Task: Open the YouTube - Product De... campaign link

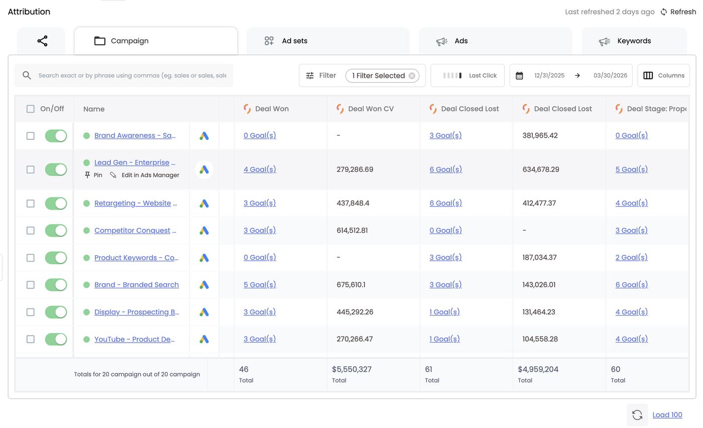Action: [x=135, y=339]
